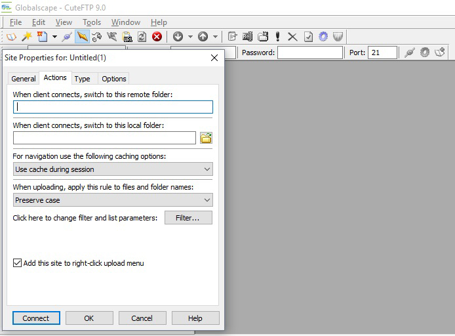
Task: Close the Site Properties dialog
Action: click(x=214, y=58)
